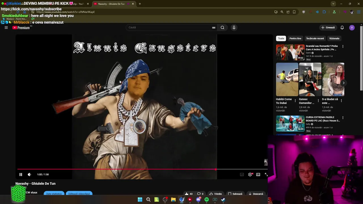Click the Editează videoclipul button
The height and width of the screenshot is (204, 363).
pos(79,194)
